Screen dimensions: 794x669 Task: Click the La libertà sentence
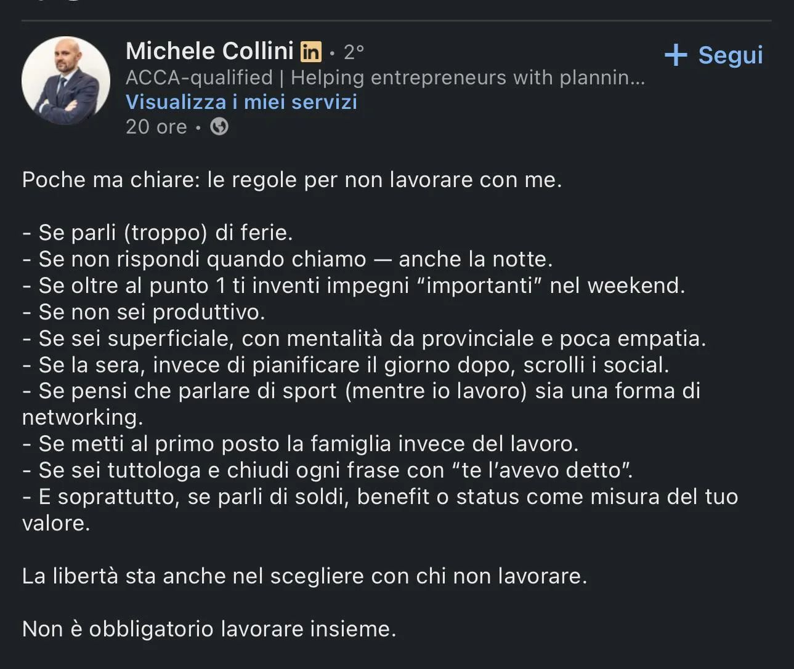pos(304,576)
